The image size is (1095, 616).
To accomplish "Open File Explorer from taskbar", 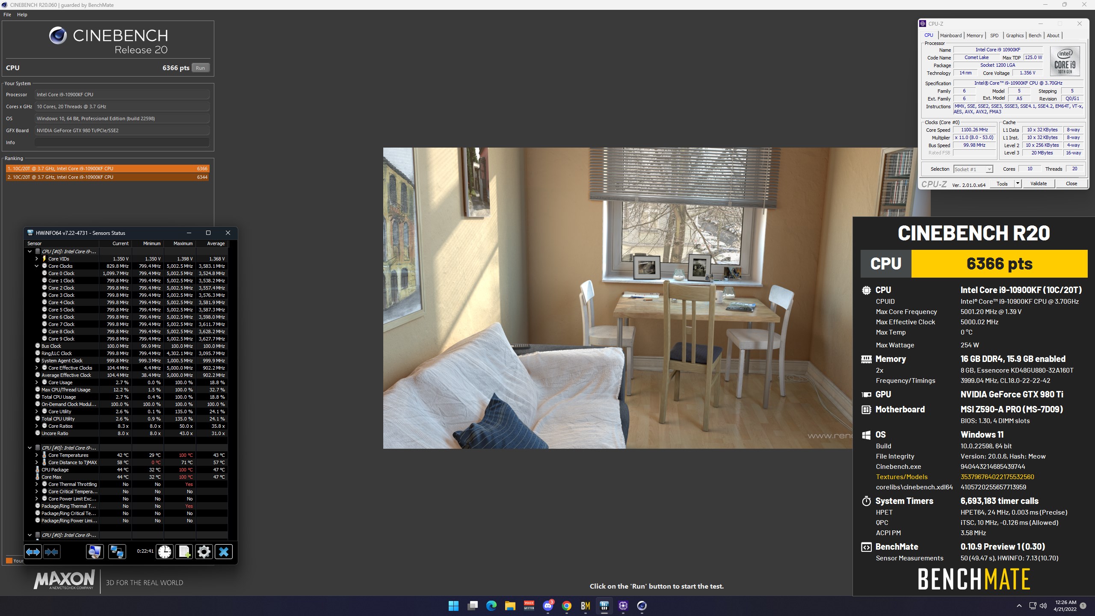I will tap(510, 606).
